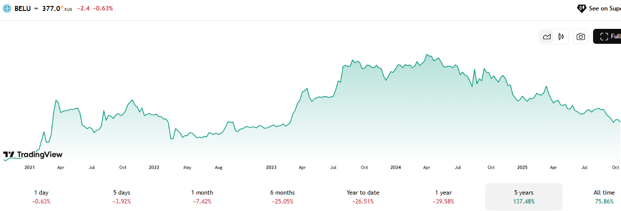Click the TradingView logo on chart
Viewport: 621px width, 211px height.
[33, 155]
